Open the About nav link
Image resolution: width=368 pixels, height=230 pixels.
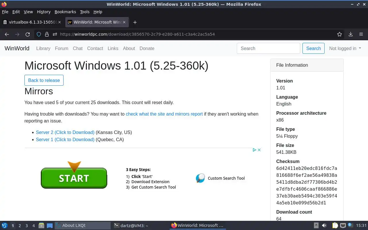tap(129, 48)
